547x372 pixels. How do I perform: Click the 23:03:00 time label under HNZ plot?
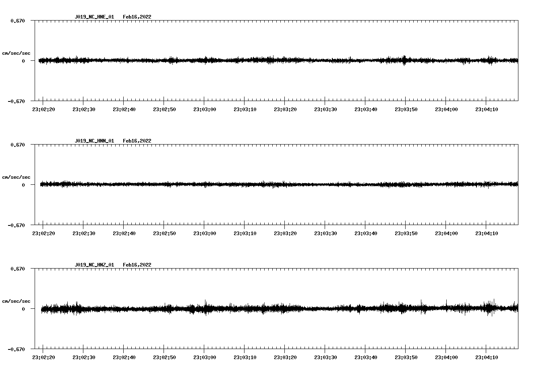coord(205,357)
